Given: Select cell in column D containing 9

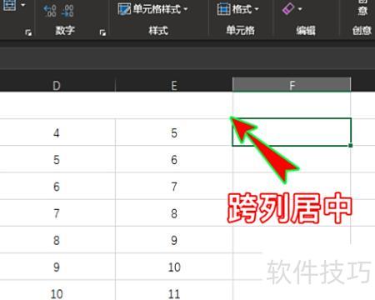Looking at the screenshot, I should (57, 267).
